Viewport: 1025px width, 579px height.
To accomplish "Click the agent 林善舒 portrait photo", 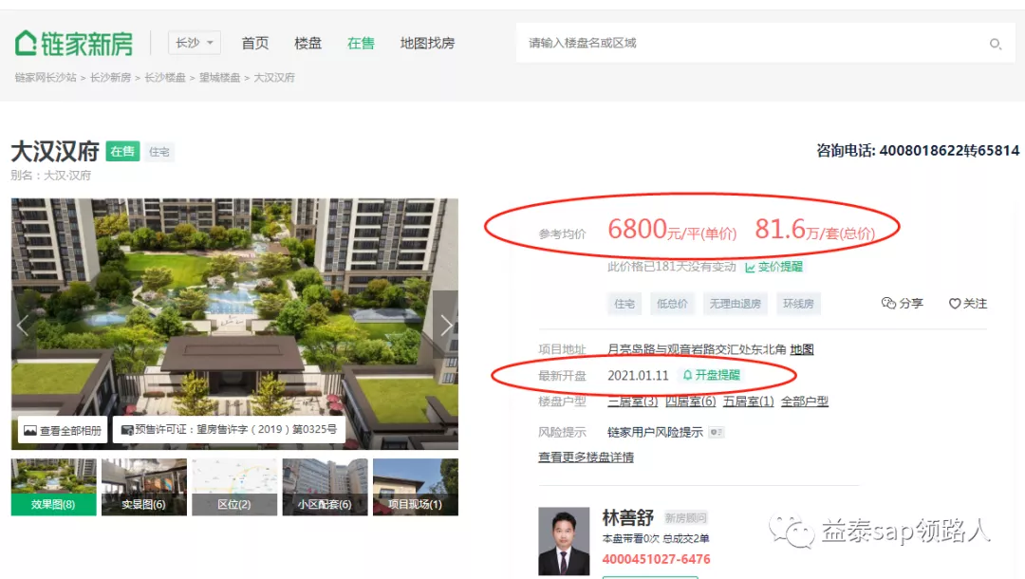I will pyautogui.click(x=564, y=541).
